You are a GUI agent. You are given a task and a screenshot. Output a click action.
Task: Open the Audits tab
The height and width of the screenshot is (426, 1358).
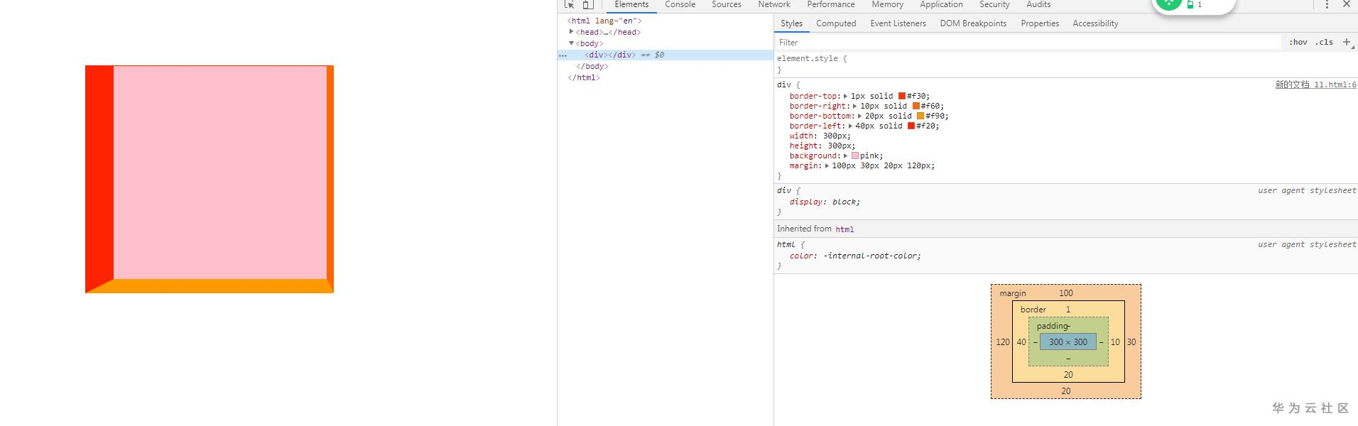point(1038,4)
